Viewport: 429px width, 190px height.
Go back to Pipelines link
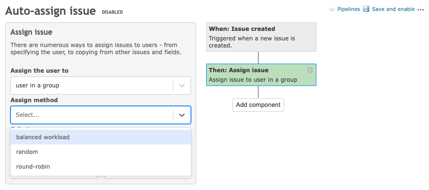tap(348, 9)
